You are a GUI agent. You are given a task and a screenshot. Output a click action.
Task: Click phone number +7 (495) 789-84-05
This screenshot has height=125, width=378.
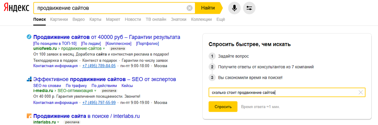99,66
